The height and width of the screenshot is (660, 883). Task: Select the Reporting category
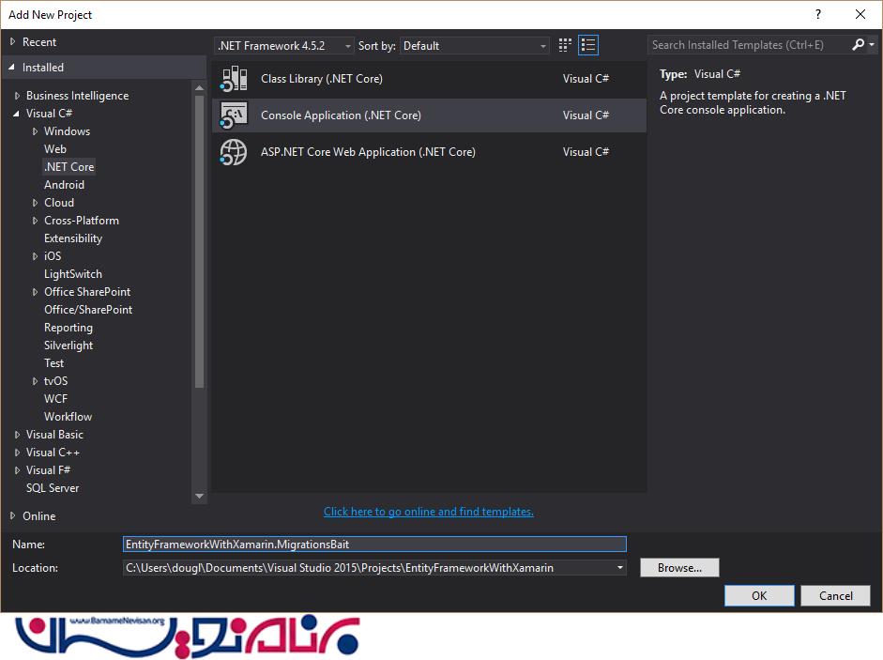69,328
